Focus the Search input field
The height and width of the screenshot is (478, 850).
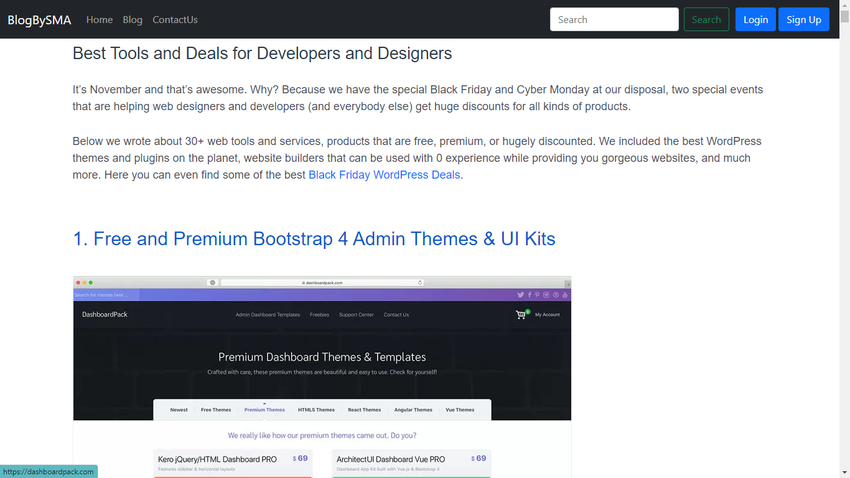(x=614, y=19)
